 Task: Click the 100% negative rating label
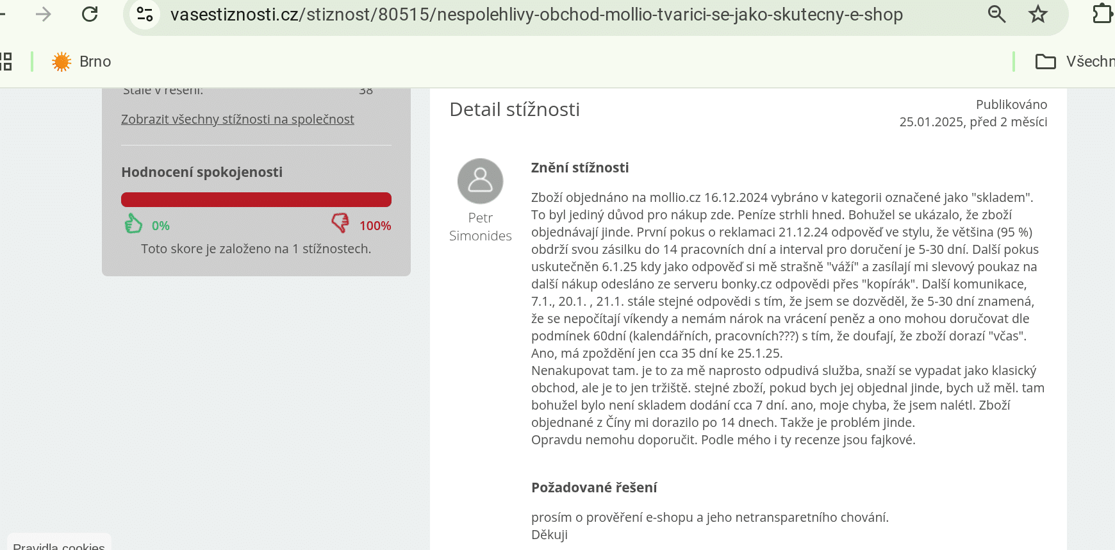pos(375,226)
